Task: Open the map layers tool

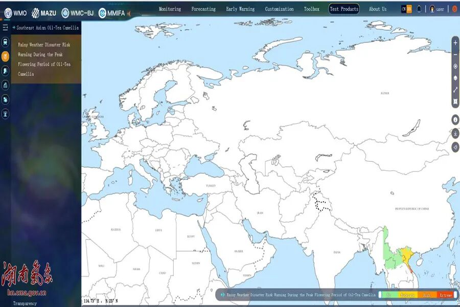Action: (x=455, y=78)
